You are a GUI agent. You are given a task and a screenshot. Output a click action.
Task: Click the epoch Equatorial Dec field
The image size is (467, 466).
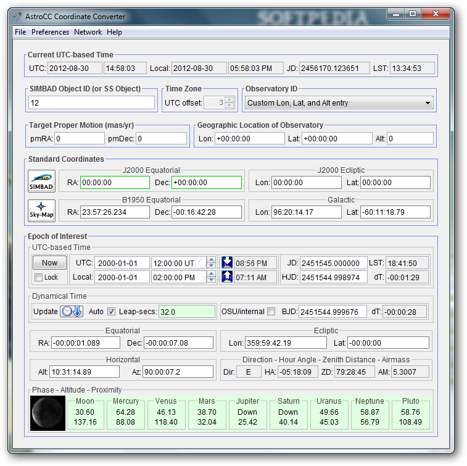tap(179, 343)
